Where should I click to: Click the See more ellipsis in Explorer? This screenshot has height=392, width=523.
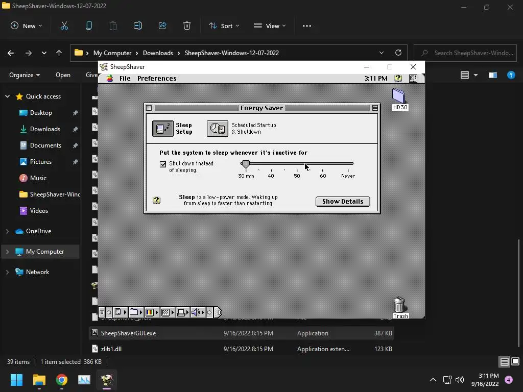[306, 26]
